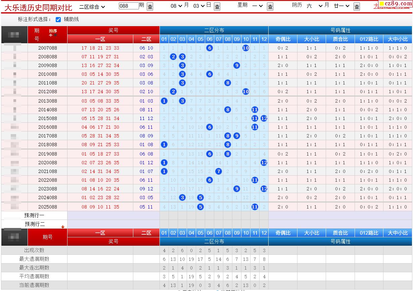This screenshot has height=291, width=413.
Task: Click the 最大连出期数 statistics row label
Action: pyautogui.click(x=34, y=268)
